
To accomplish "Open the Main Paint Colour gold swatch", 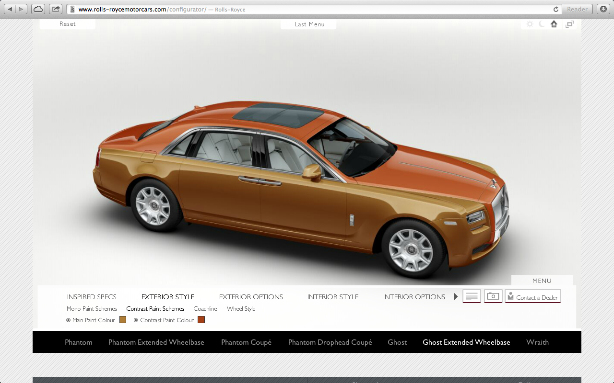I will (x=123, y=320).
